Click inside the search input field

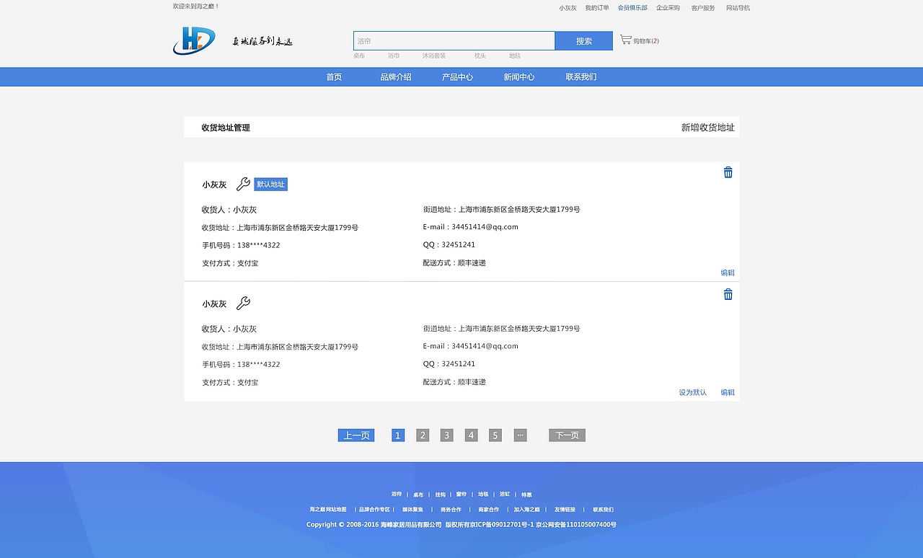(x=453, y=40)
